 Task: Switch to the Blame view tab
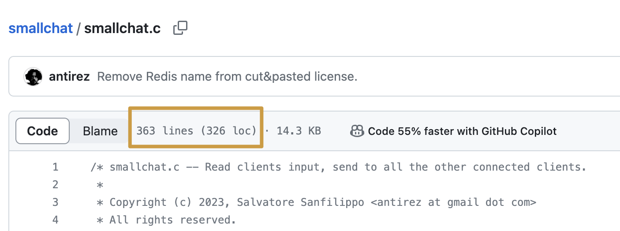(100, 131)
